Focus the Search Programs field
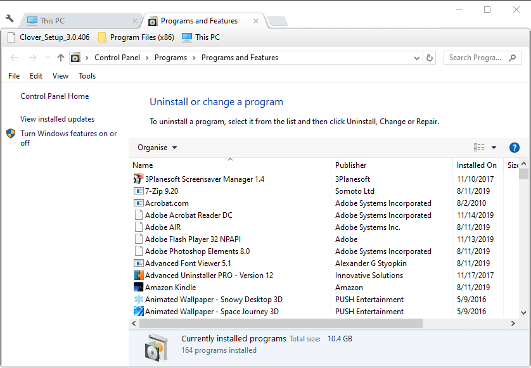Viewport: 531px width, 368px height. coord(482,58)
